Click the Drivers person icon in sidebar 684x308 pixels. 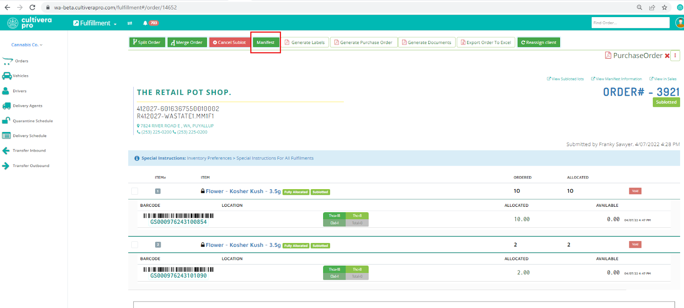6,91
